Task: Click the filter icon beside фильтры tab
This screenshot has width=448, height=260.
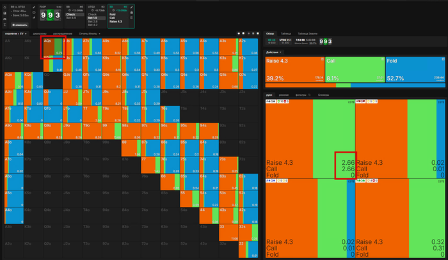Action: 309,95
